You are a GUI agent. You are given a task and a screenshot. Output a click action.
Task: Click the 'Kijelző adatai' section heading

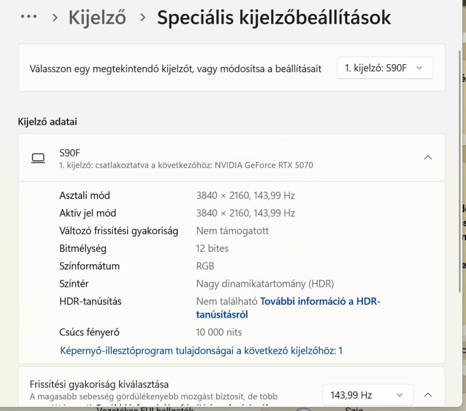(48, 122)
